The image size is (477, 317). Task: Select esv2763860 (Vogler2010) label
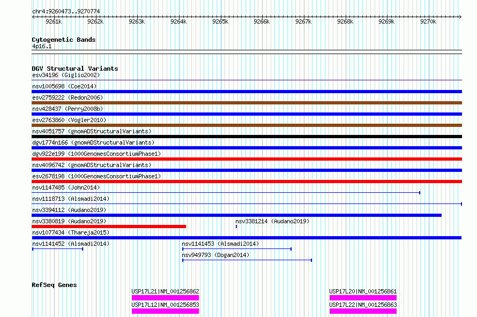69,120
